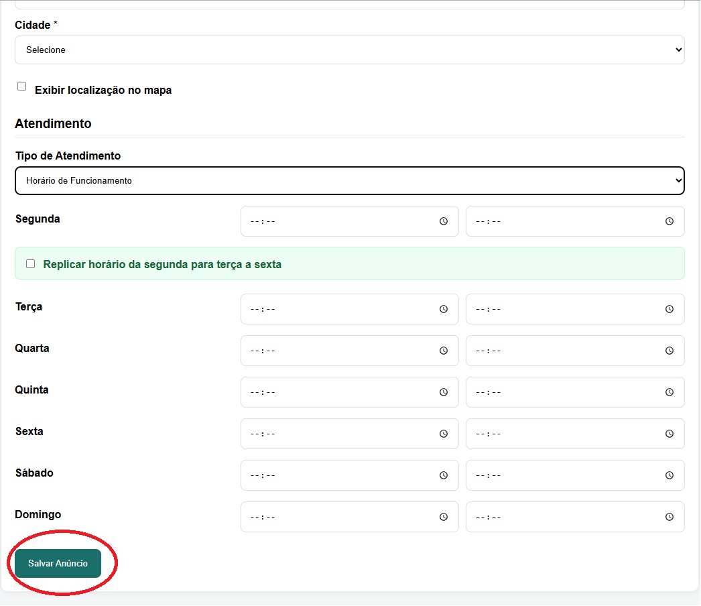This screenshot has height=606, width=701.
Task: Select the Sábado closing time field
Action: point(575,475)
